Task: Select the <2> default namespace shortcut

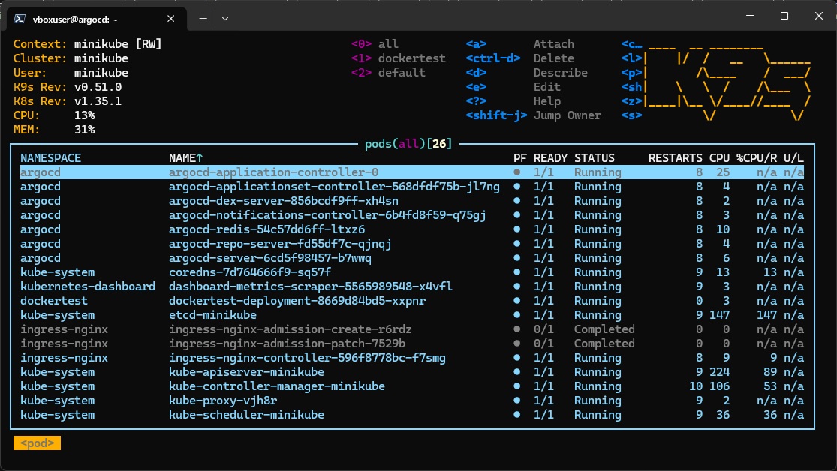Action: tap(388, 73)
